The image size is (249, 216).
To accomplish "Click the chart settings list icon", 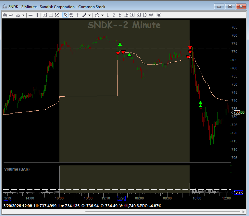I will [x=18, y=15].
